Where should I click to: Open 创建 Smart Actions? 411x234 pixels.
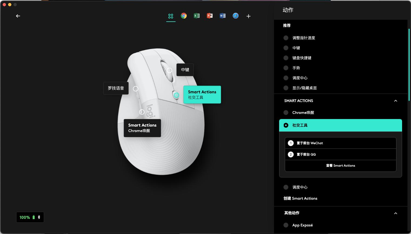click(x=300, y=198)
